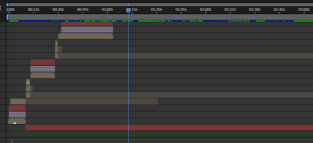Select the tan bar ending near 01:30s
313x143 pixels.
tap(84, 101)
